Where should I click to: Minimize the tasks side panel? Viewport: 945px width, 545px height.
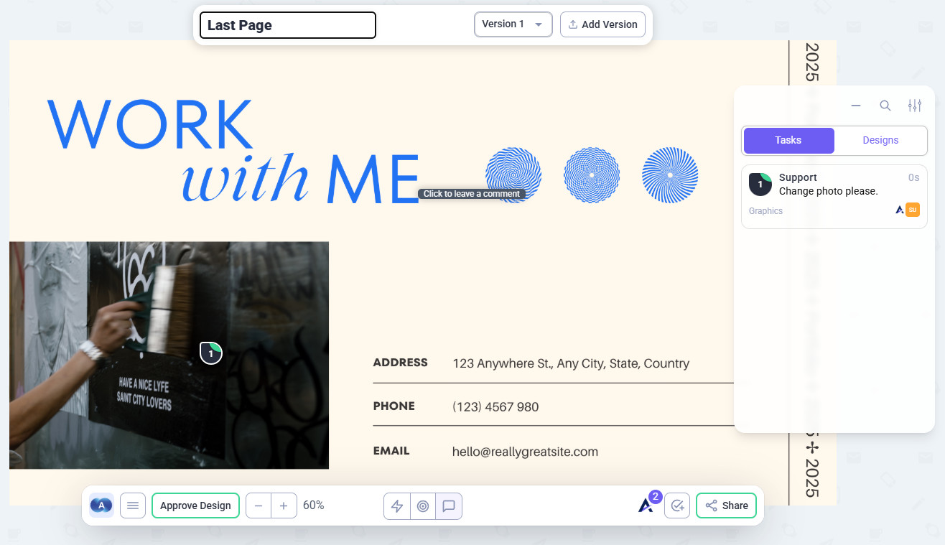pos(856,106)
